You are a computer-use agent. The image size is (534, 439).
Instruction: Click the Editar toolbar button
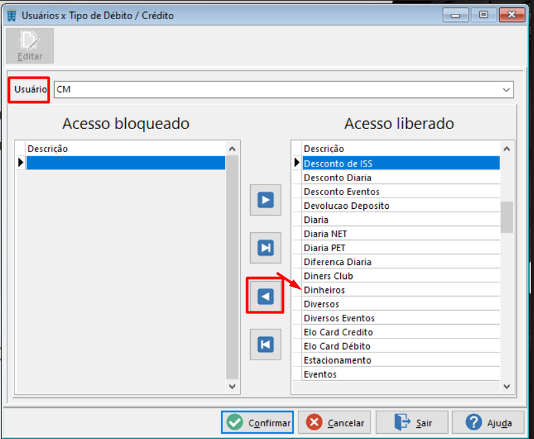pyautogui.click(x=30, y=46)
